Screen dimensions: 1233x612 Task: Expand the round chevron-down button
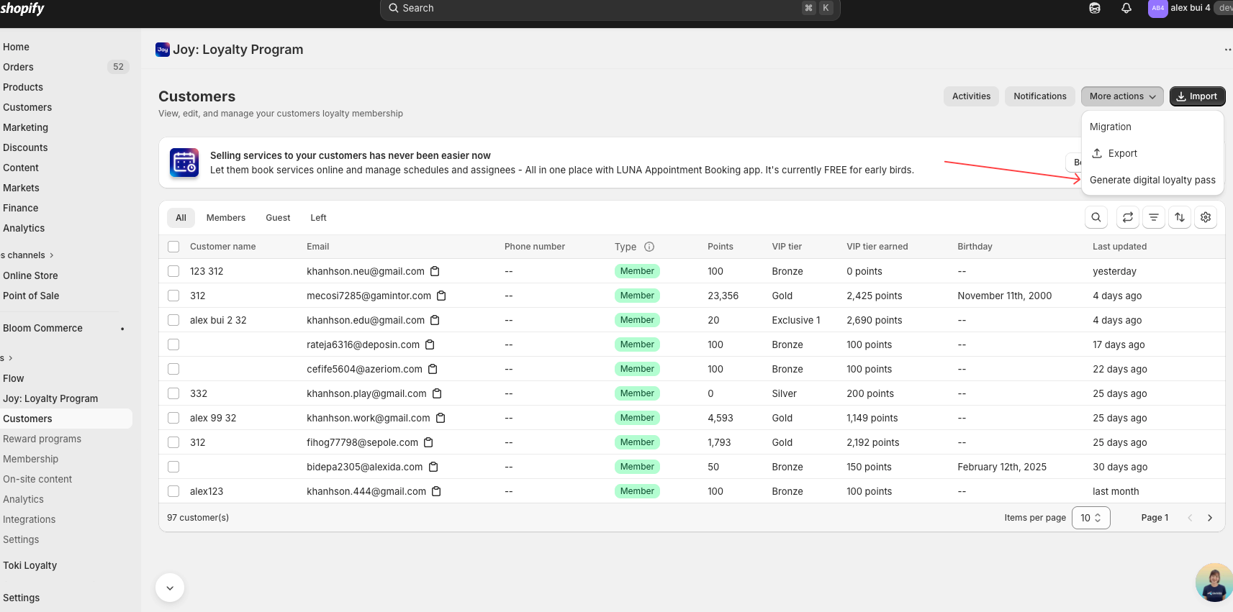coord(170,588)
